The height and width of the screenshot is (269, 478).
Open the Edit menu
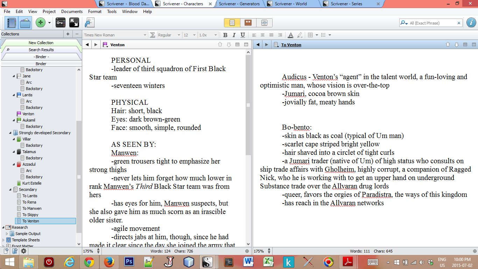click(x=19, y=11)
